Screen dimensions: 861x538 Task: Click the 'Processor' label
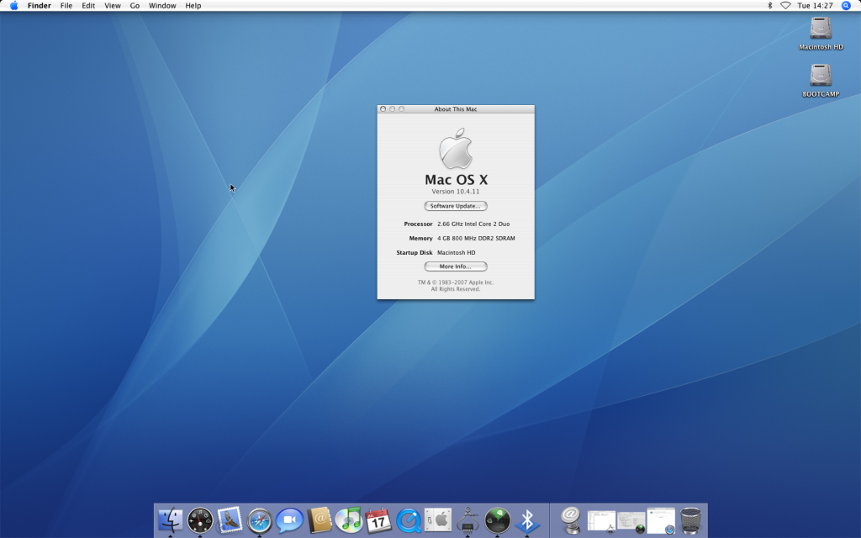click(x=418, y=224)
